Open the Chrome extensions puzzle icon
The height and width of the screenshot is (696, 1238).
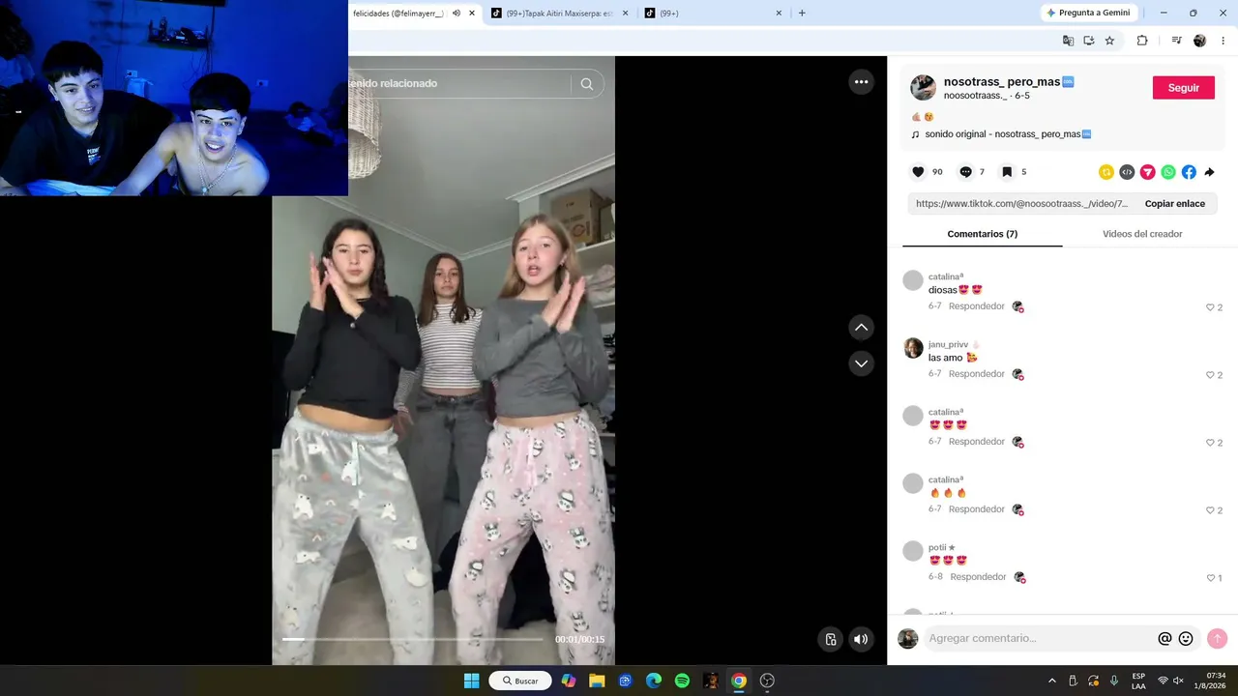pos(1142,41)
